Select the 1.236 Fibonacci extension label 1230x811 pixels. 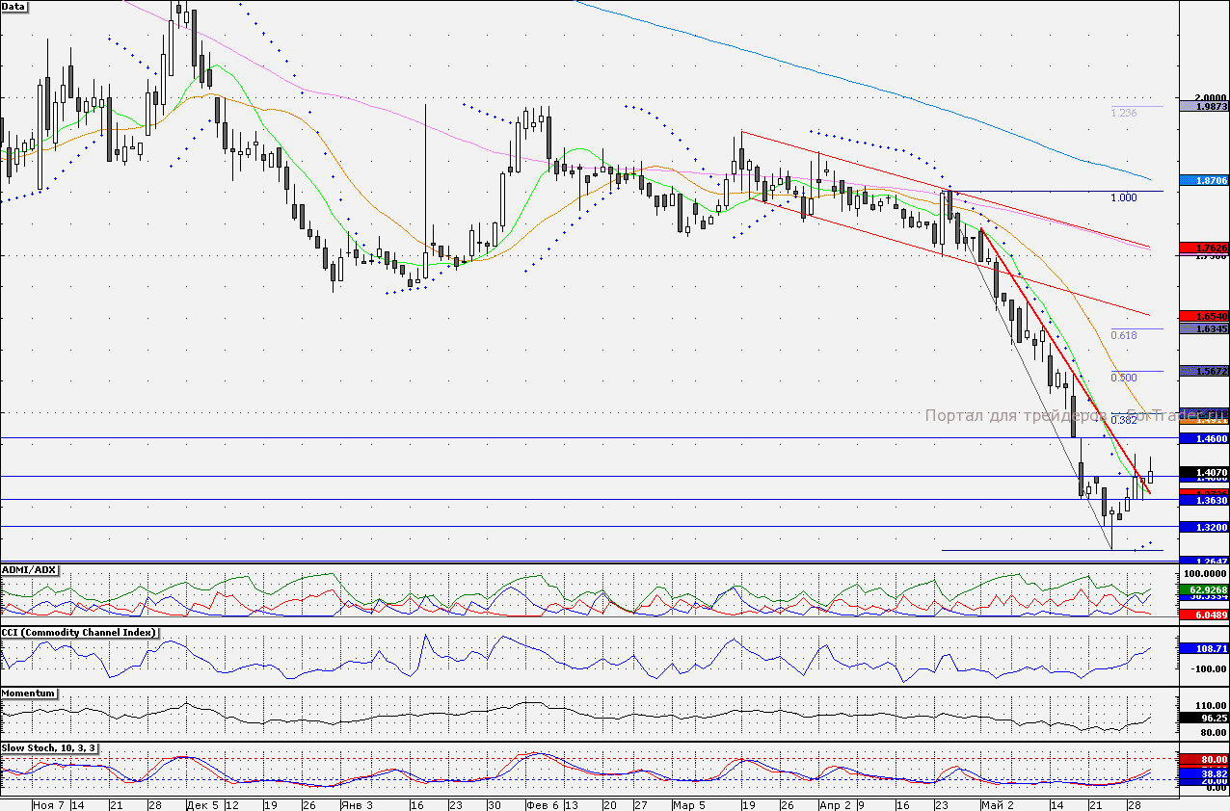coord(1123,113)
